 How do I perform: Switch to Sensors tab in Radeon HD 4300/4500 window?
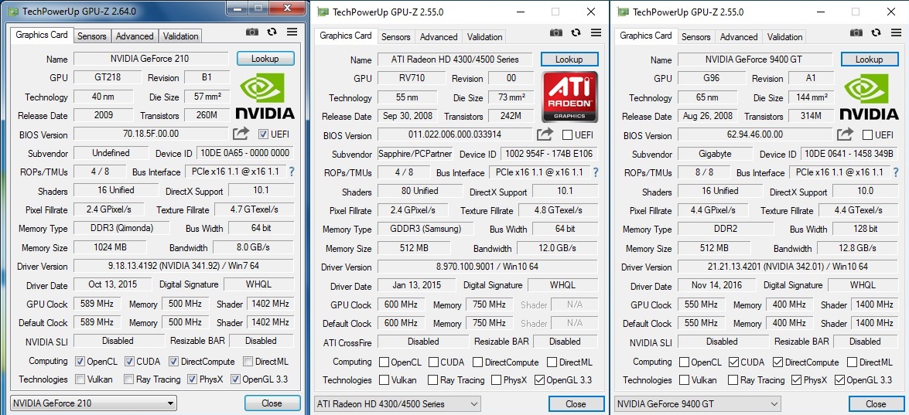[396, 36]
